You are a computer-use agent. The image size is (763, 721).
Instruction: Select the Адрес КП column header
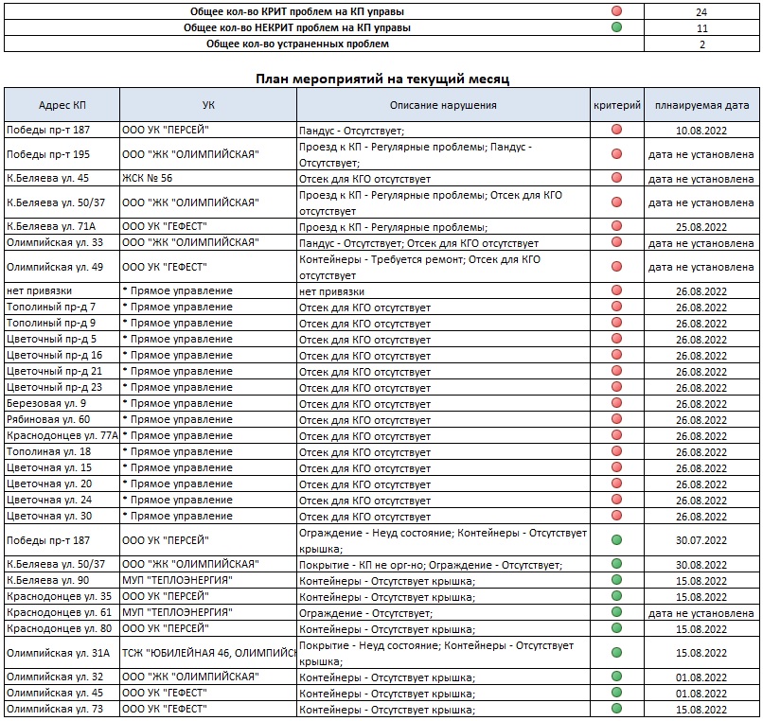point(62,105)
